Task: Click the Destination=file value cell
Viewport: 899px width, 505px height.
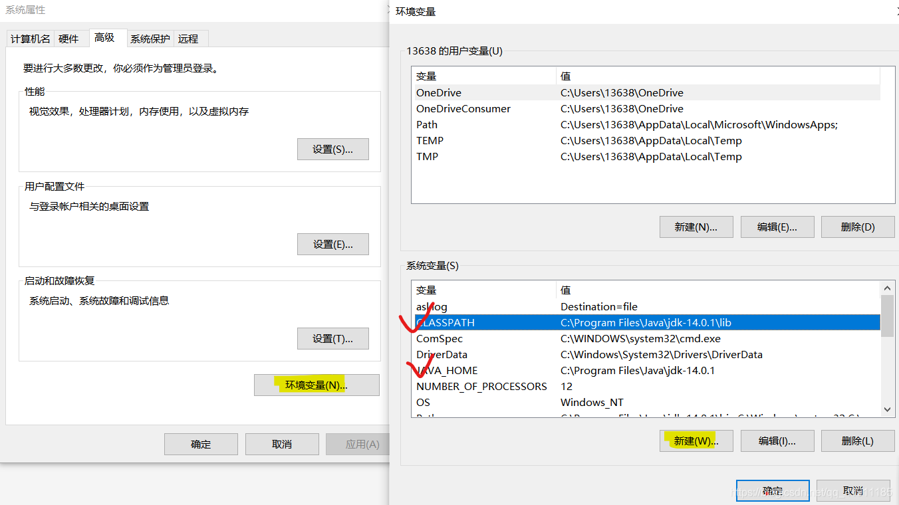Action: (599, 306)
